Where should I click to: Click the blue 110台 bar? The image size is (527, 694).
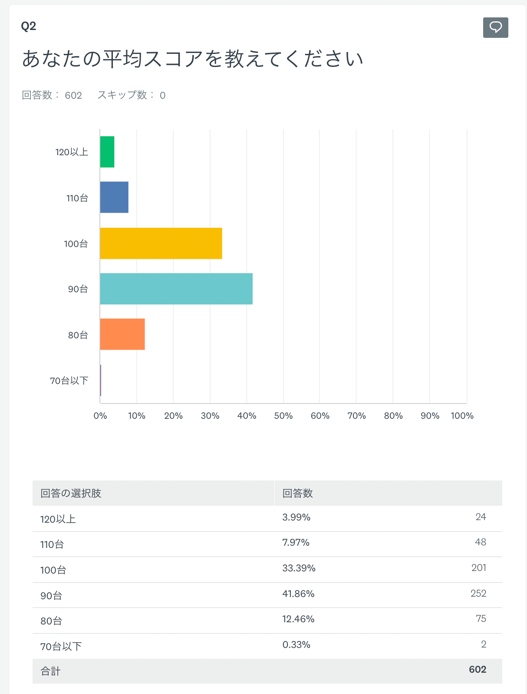(114, 197)
